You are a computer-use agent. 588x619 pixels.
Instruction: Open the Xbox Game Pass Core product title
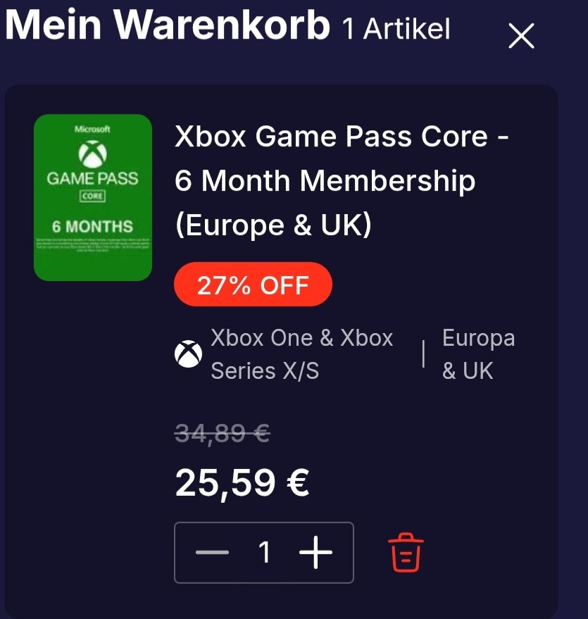click(x=342, y=181)
